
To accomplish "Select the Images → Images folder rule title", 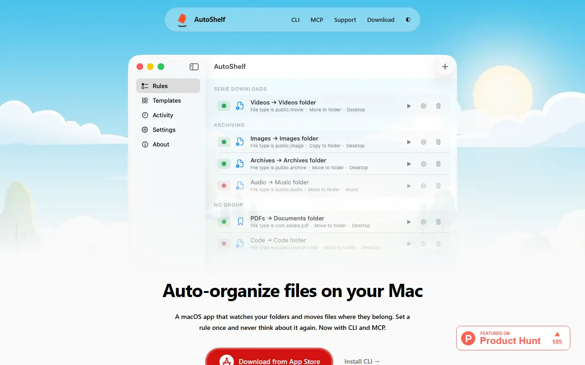I will [284, 138].
